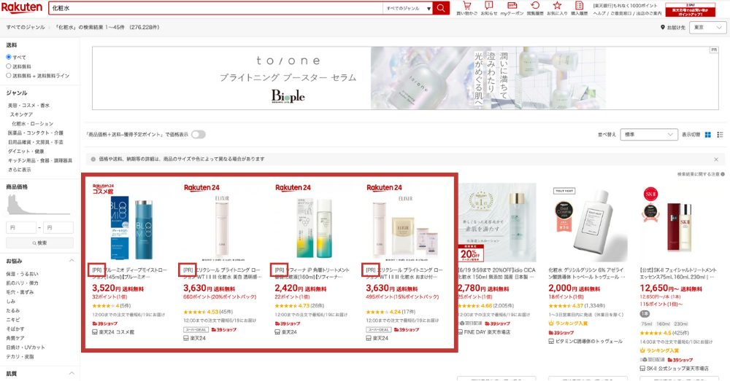Select genre 化粧水・ローション
The height and width of the screenshot is (381, 730).
click(x=33, y=124)
